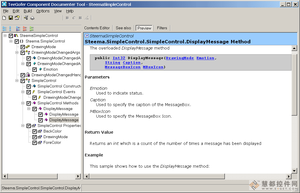Toggle the BackColor property checkbox

(x=35, y=131)
